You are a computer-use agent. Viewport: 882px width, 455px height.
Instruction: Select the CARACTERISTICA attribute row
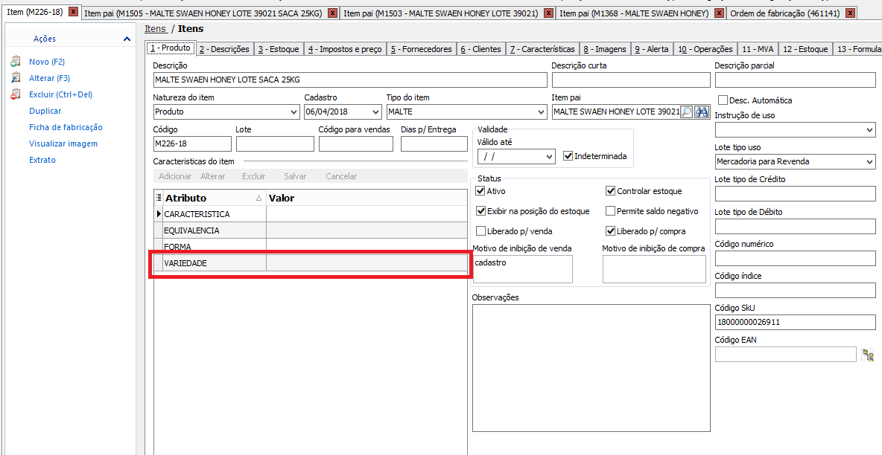click(x=311, y=214)
